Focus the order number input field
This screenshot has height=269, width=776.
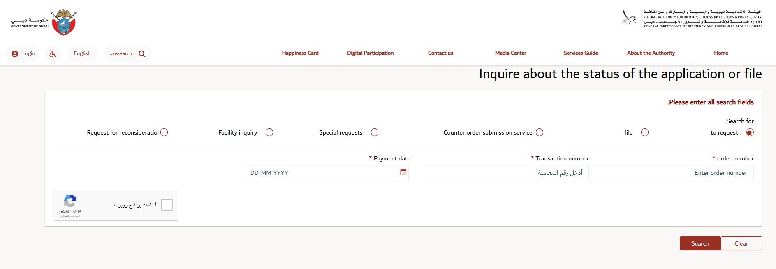[671, 173]
